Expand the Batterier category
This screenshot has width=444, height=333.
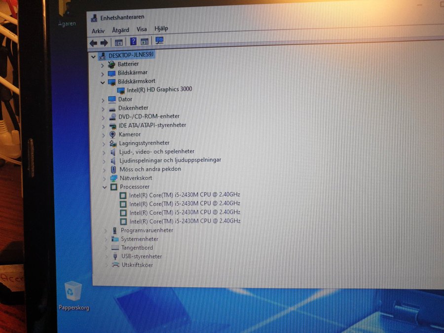(103, 65)
